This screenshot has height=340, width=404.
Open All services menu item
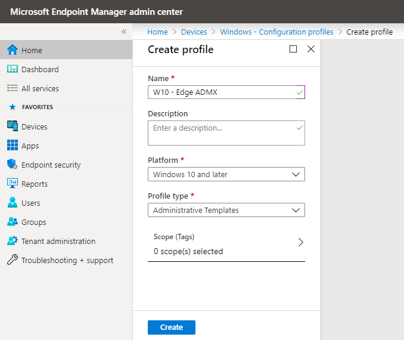[x=66, y=88]
